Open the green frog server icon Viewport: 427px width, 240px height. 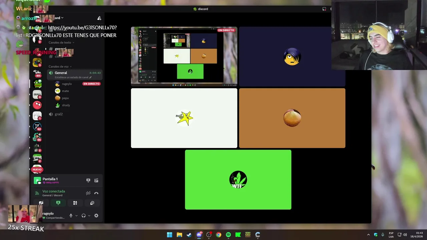(x=37, y=84)
